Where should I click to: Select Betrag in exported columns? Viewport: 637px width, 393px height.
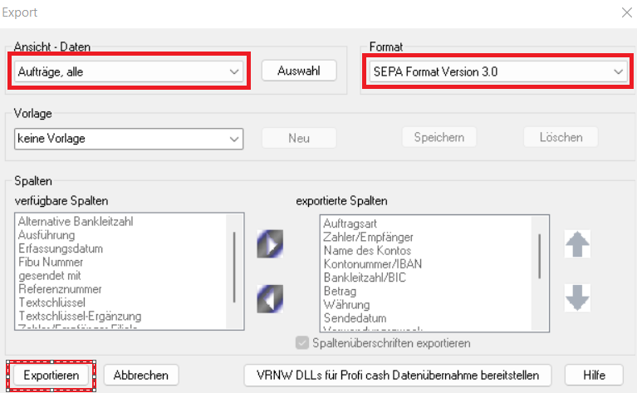point(340,291)
